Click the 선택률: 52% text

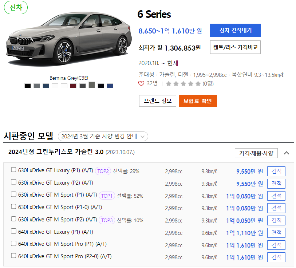click(x=130, y=196)
